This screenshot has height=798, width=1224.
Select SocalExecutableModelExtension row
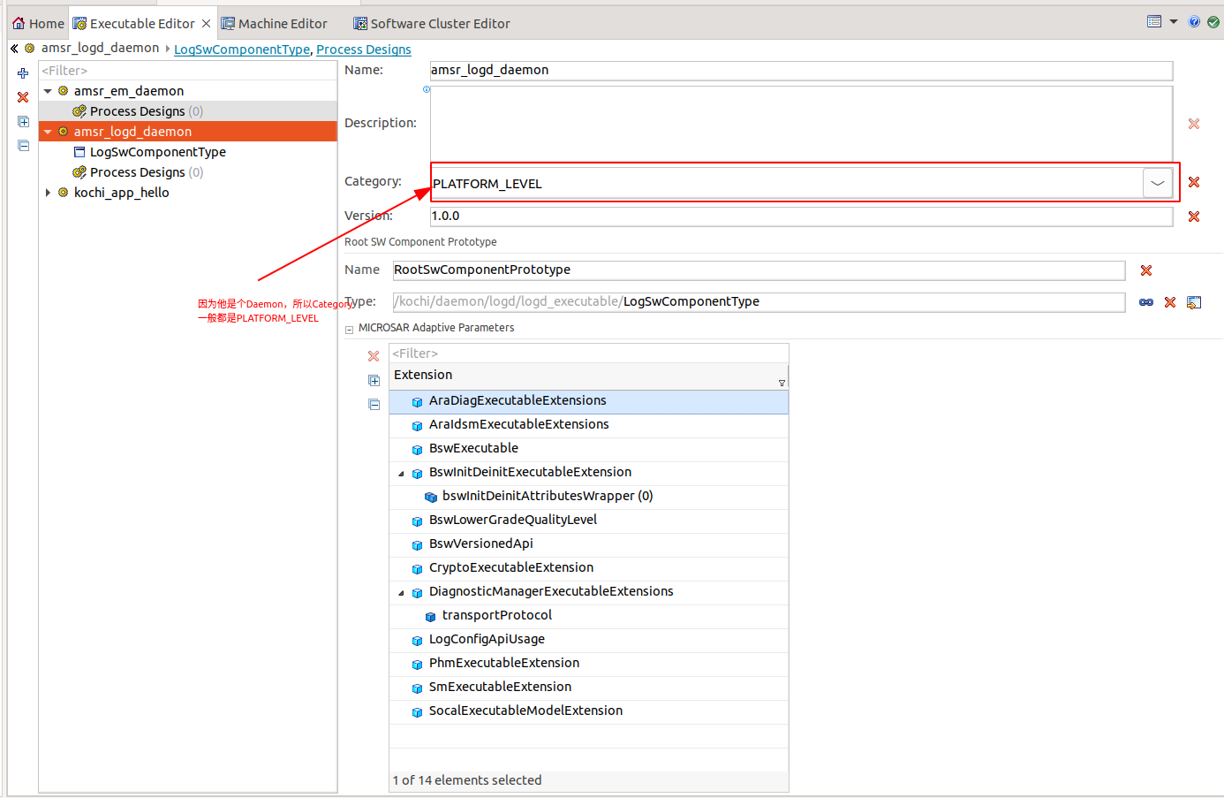[588, 711]
